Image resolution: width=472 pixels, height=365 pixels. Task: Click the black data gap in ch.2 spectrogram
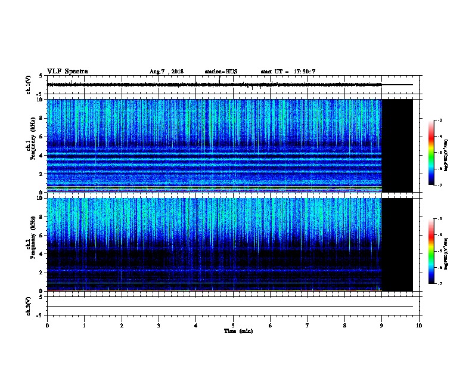tap(398, 245)
